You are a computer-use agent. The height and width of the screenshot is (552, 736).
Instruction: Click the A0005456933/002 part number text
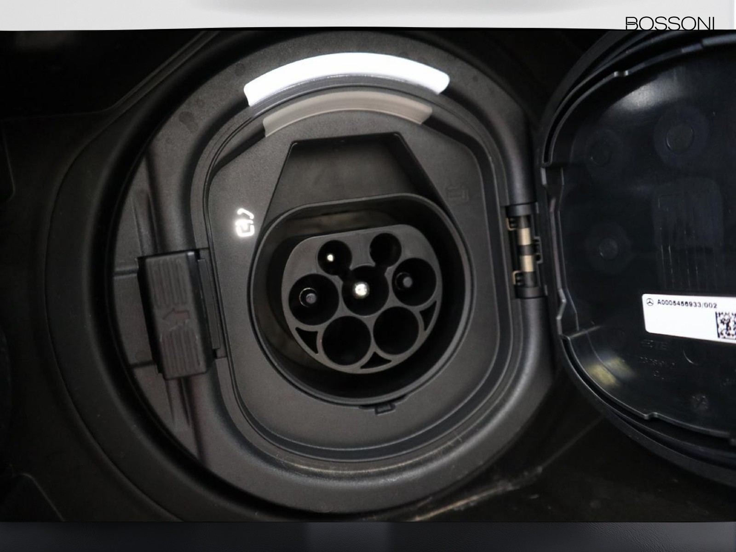(x=687, y=303)
